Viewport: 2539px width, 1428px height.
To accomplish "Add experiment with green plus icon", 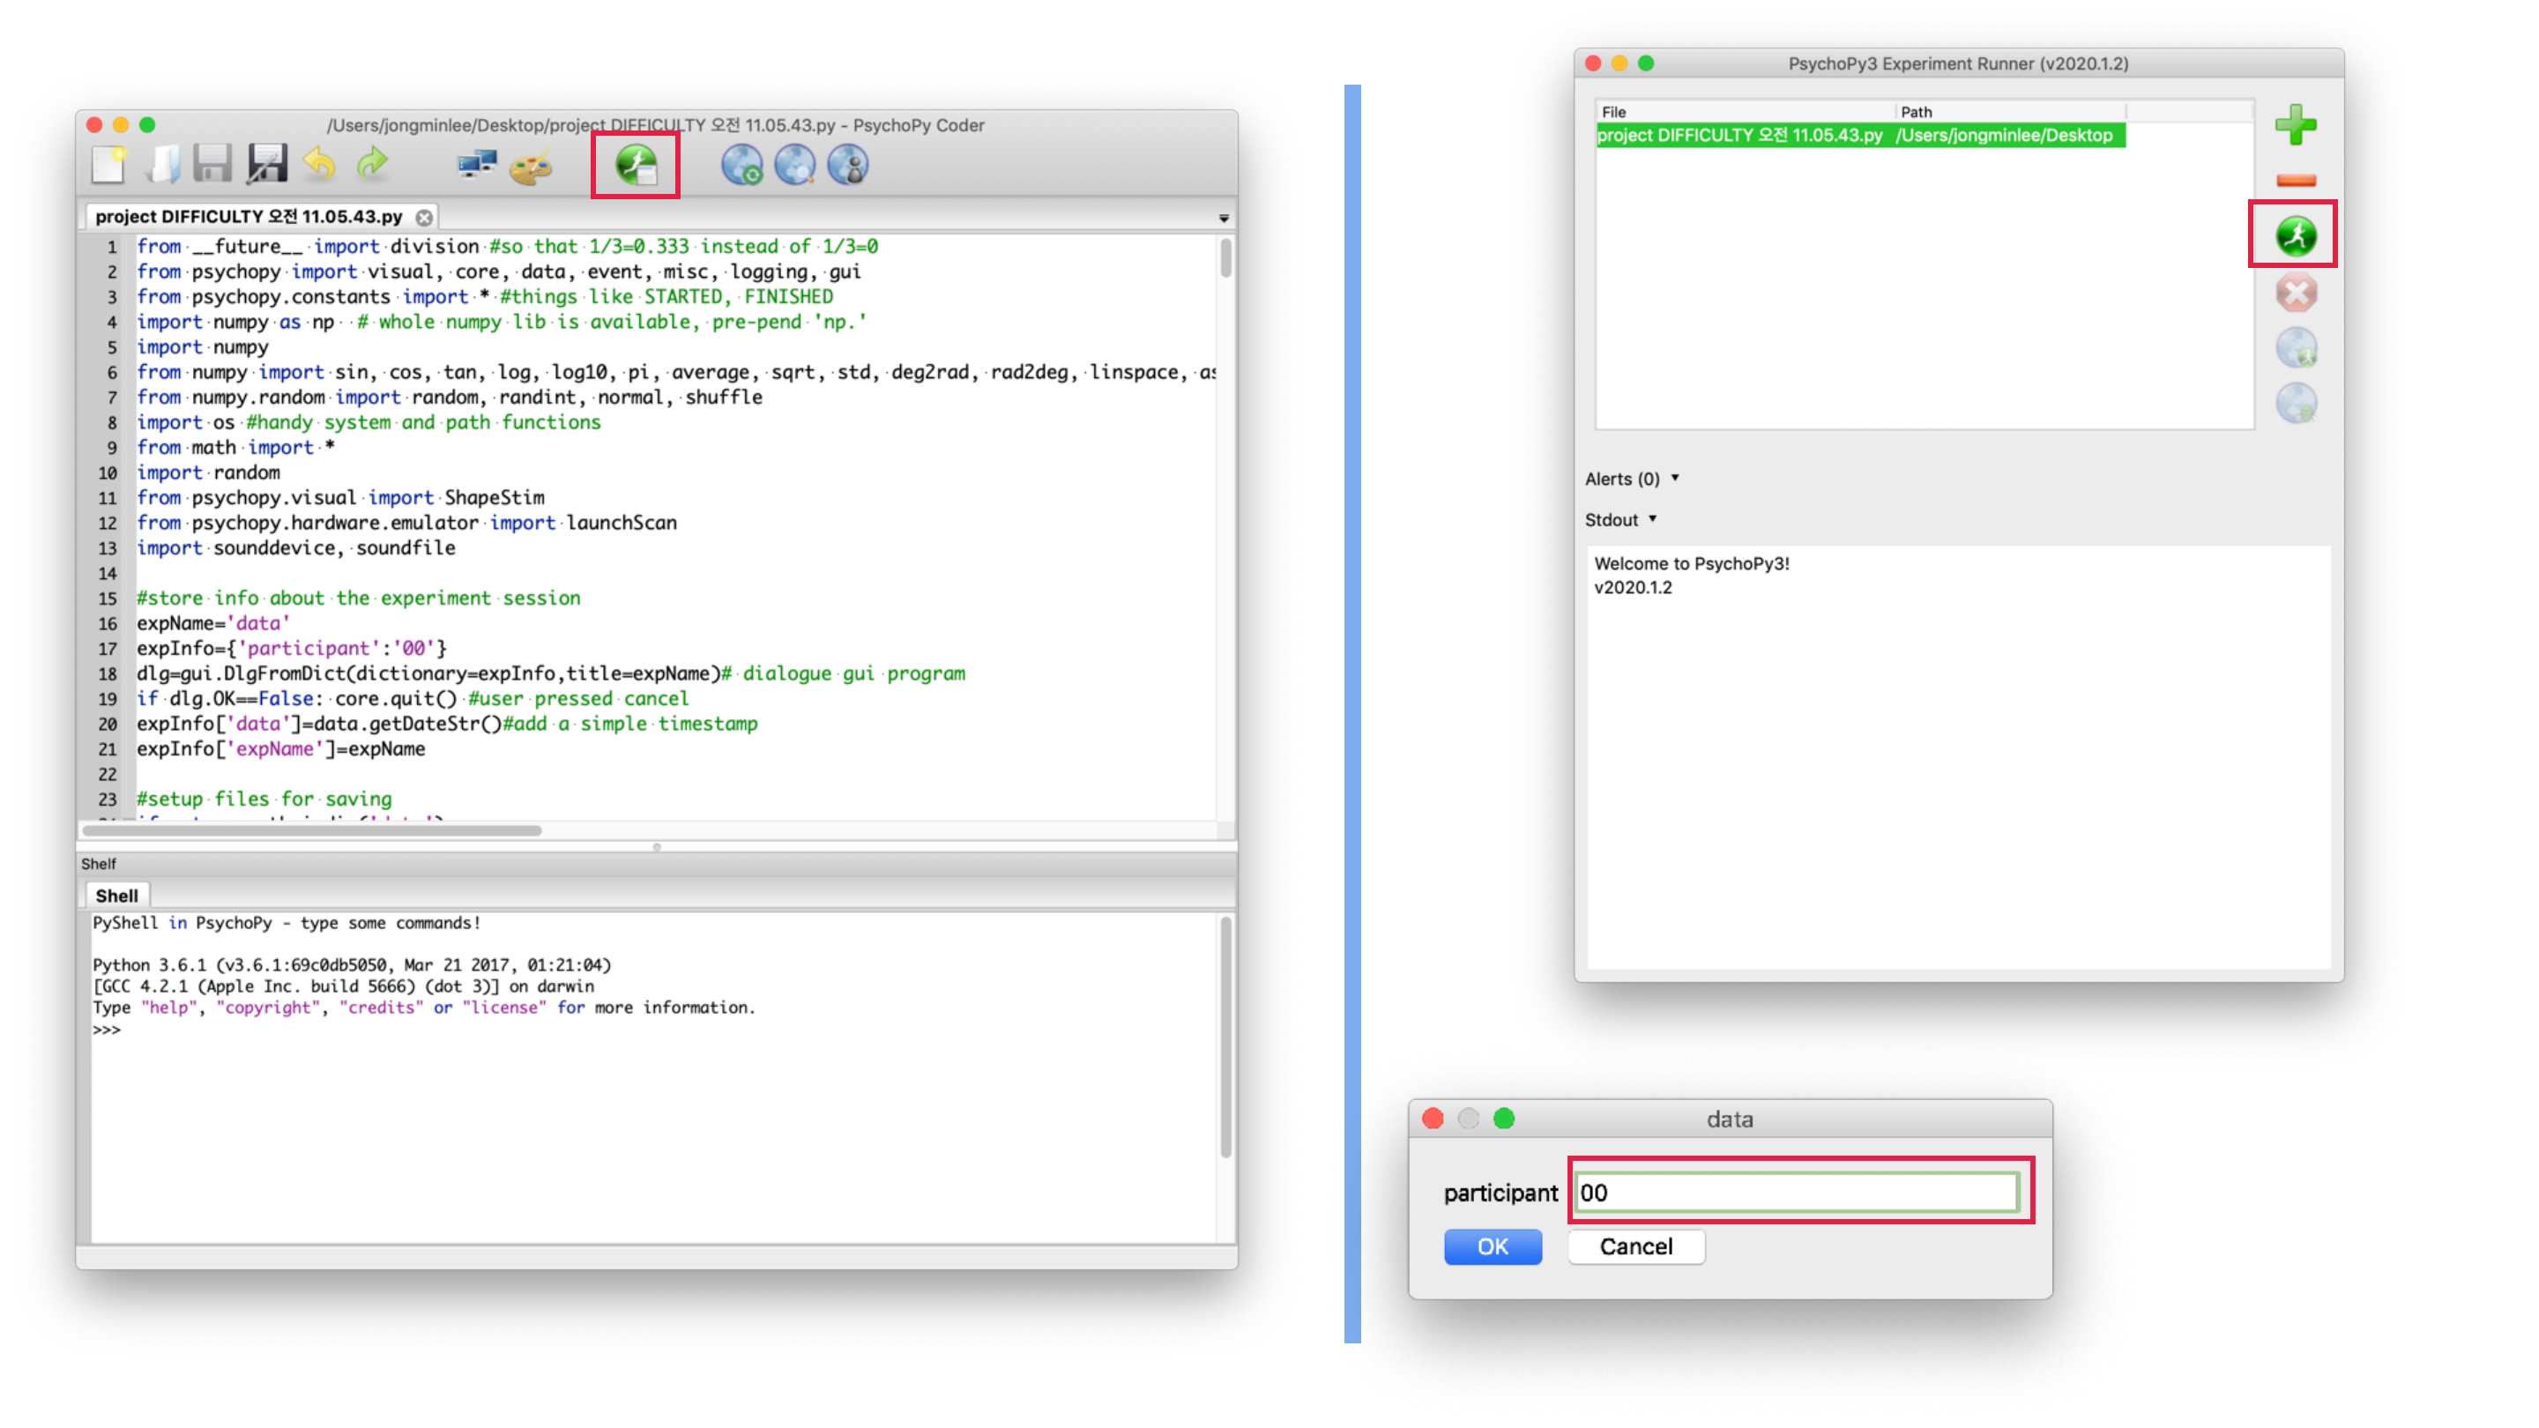I will tap(2296, 125).
